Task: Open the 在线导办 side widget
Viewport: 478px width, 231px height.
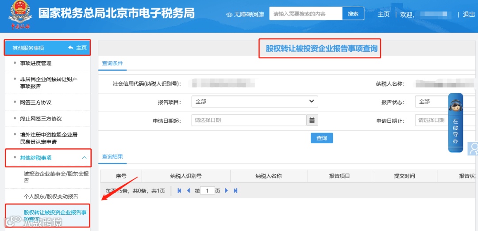Action: (x=455, y=122)
